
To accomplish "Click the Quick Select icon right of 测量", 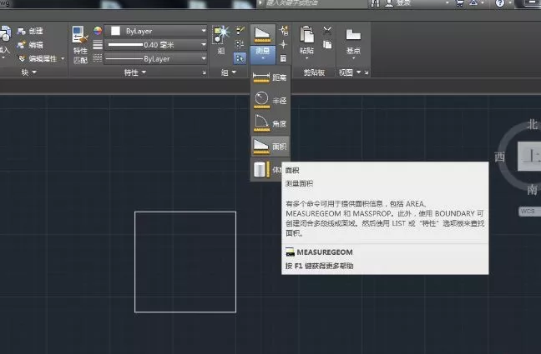I will (284, 31).
